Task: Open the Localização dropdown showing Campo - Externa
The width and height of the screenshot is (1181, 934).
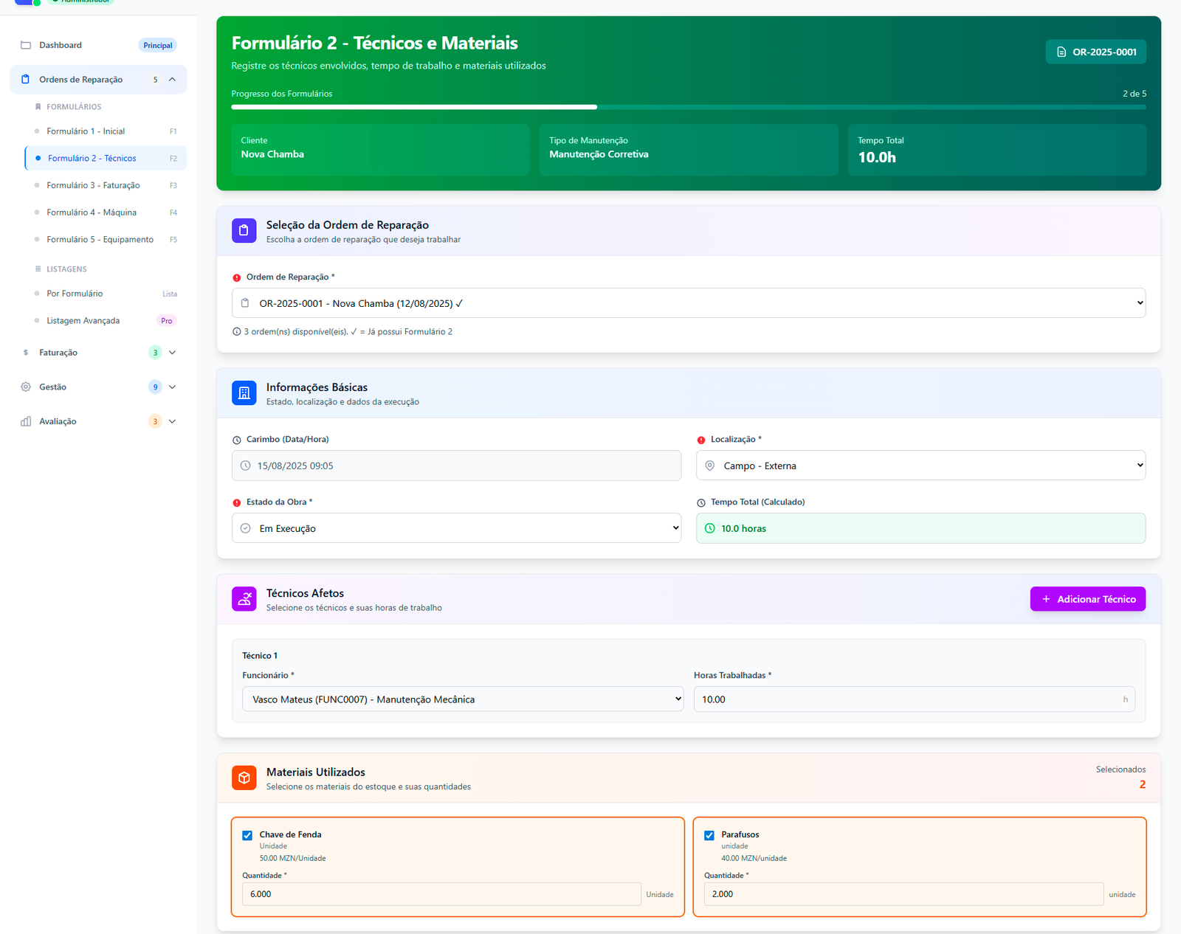Action: pyautogui.click(x=920, y=466)
